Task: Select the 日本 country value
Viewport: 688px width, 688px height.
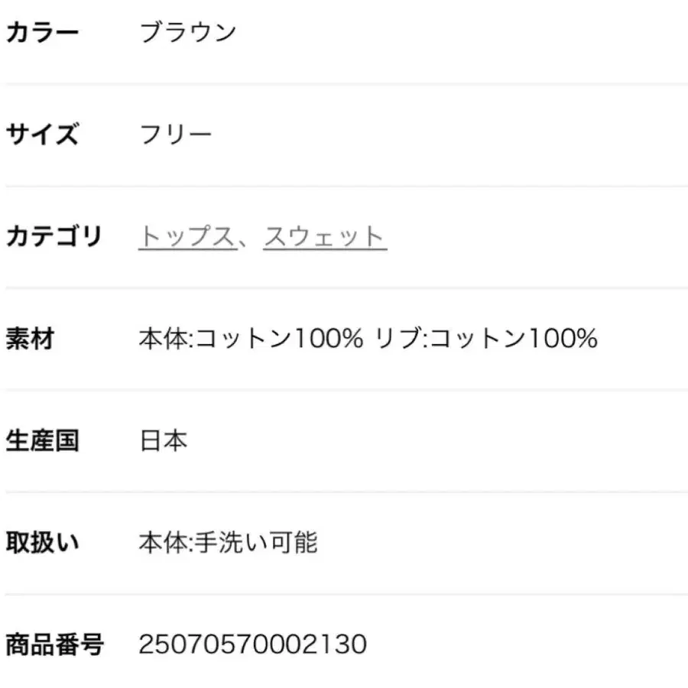Action: click(163, 441)
